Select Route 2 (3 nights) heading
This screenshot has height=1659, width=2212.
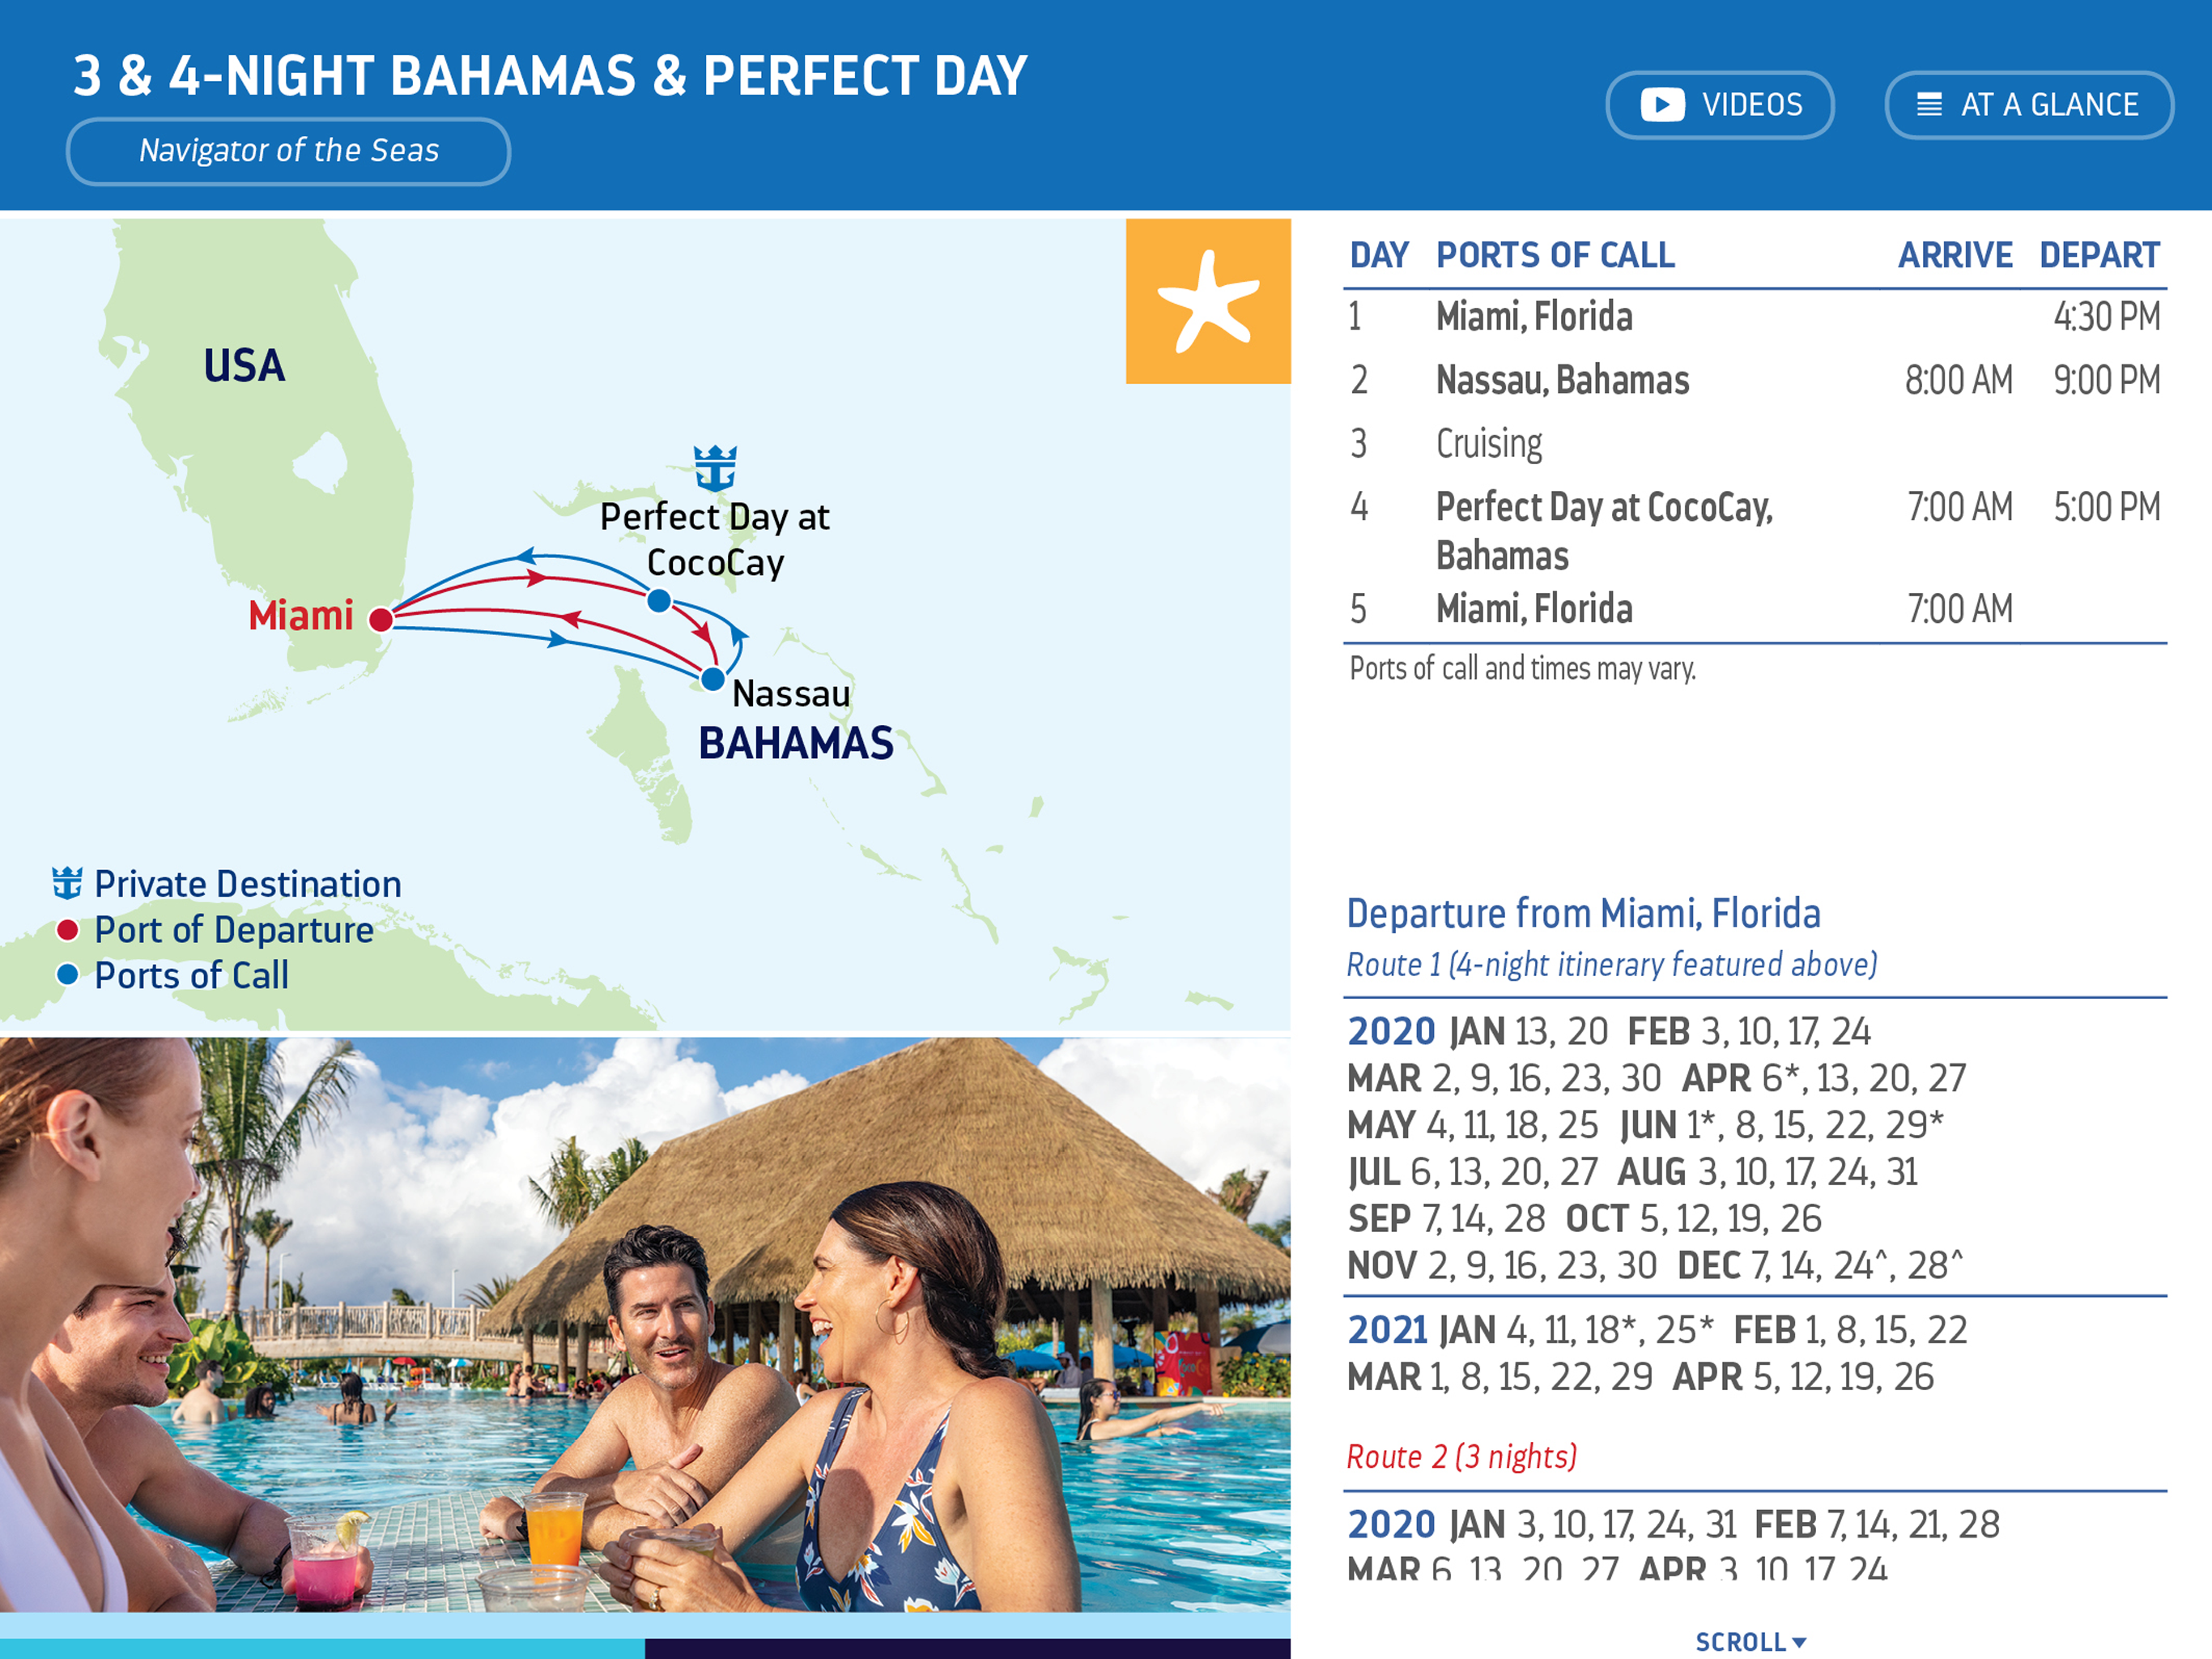1461,1456
